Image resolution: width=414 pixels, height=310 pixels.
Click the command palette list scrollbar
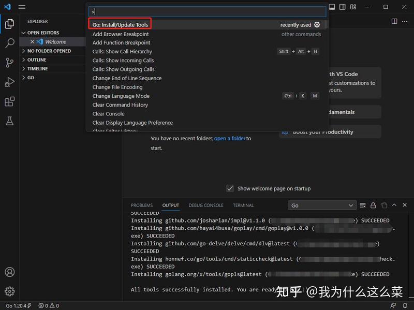[x=326, y=24]
